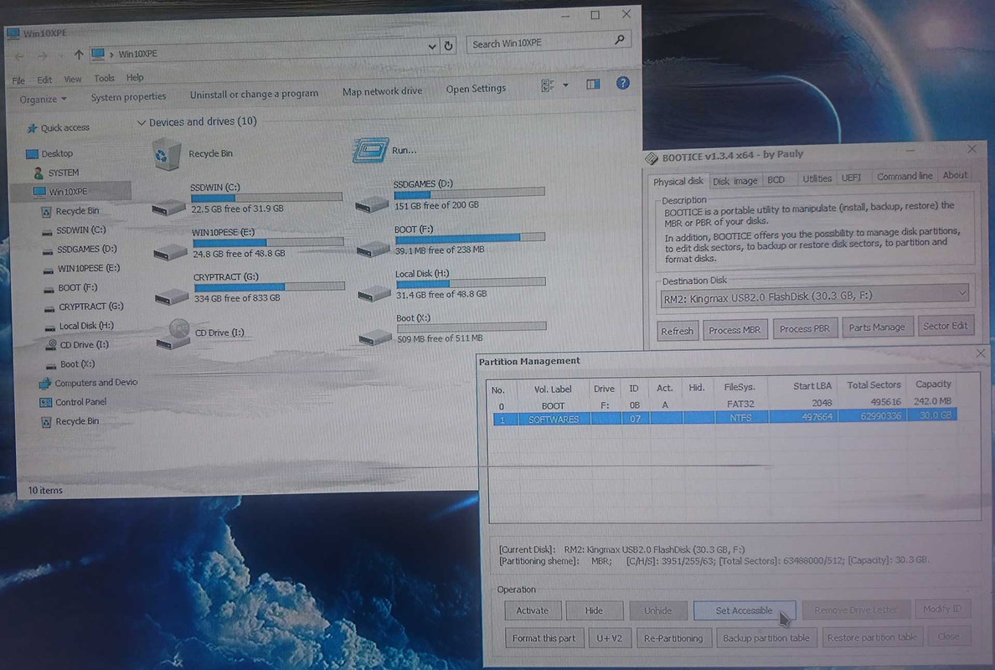Switch to the UEFI tab in BOOTICE
995x670 pixels.
click(851, 178)
